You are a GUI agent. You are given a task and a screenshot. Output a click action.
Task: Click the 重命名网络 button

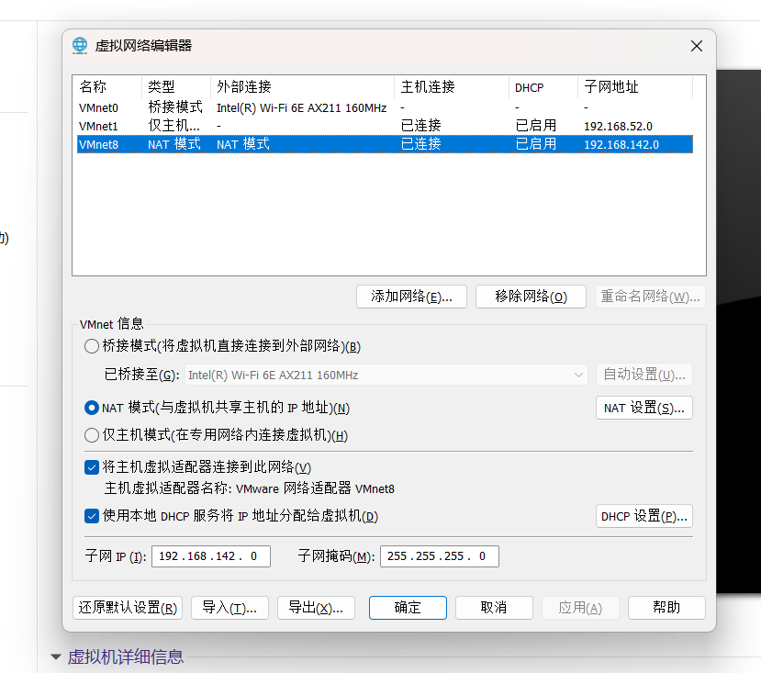tap(650, 297)
